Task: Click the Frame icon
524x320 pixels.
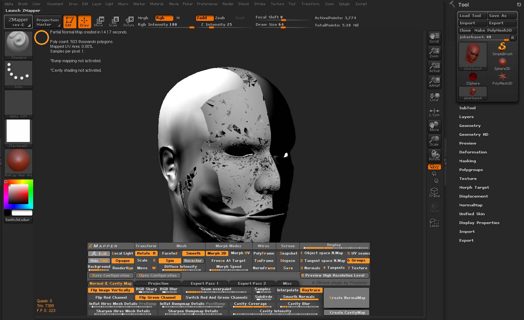Action: (x=434, y=192)
